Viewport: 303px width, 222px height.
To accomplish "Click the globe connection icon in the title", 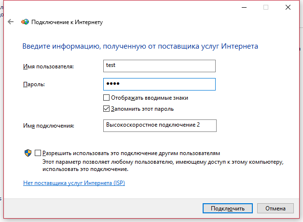I will click(25, 22).
